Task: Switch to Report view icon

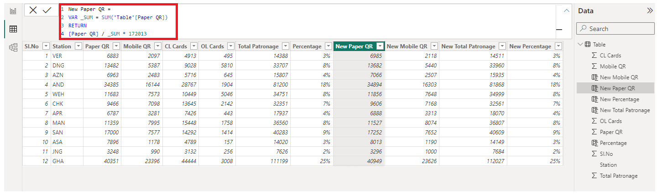Action: [x=13, y=10]
